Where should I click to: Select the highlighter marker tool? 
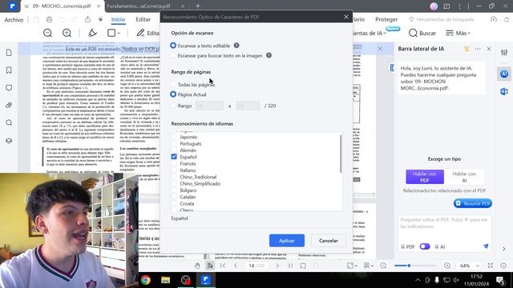tap(93, 33)
